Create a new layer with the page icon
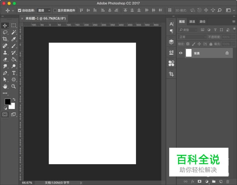Screen dimensions: 237x185 pos(221,181)
